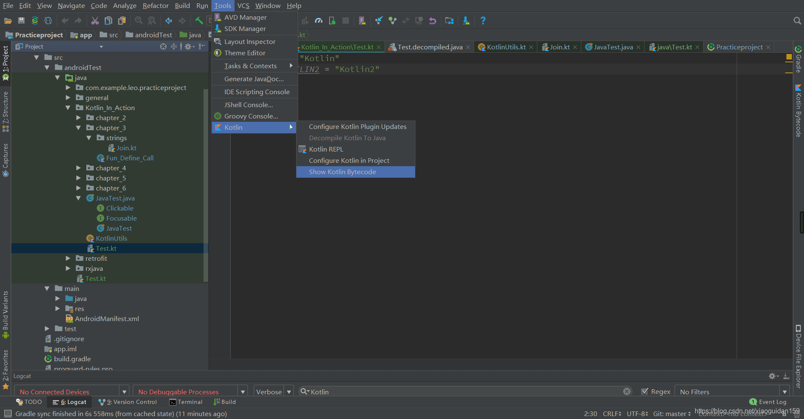Click the Hide Project panel icon
This screenshot has width=804, height=419.
(x=203, y=46)
